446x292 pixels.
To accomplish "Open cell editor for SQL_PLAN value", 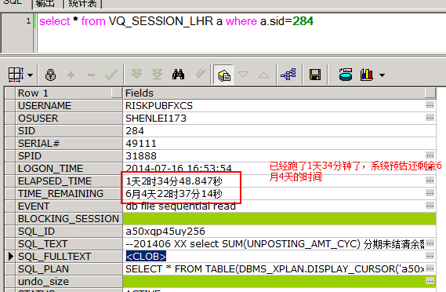I will [x=430, y=268].
